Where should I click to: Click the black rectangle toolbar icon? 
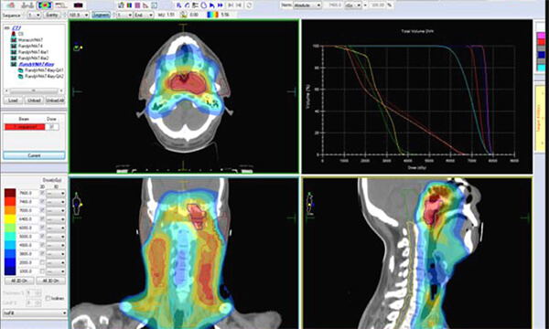tap(78, 5)
